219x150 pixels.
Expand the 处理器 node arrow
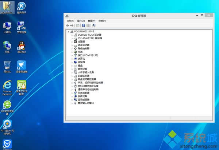point(72,42)
